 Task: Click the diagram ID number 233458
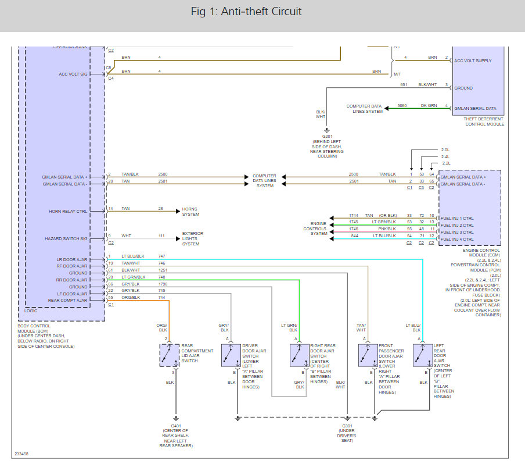pos(21,454)
